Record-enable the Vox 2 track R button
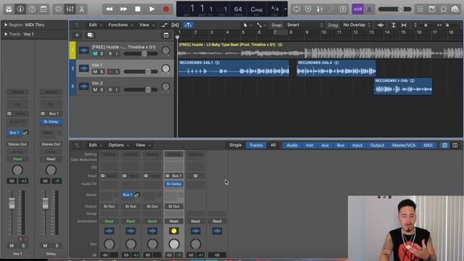The width and height of the screenshot is (464, 261). coord(110,90)
